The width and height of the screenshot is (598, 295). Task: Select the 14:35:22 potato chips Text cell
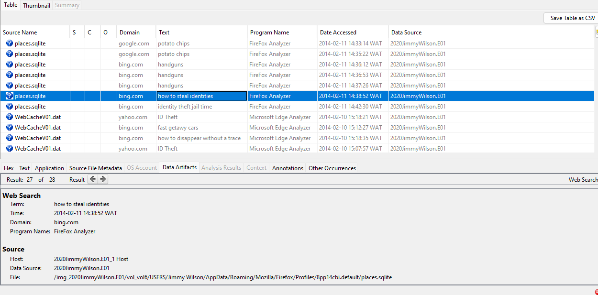[x=174, y=54]
